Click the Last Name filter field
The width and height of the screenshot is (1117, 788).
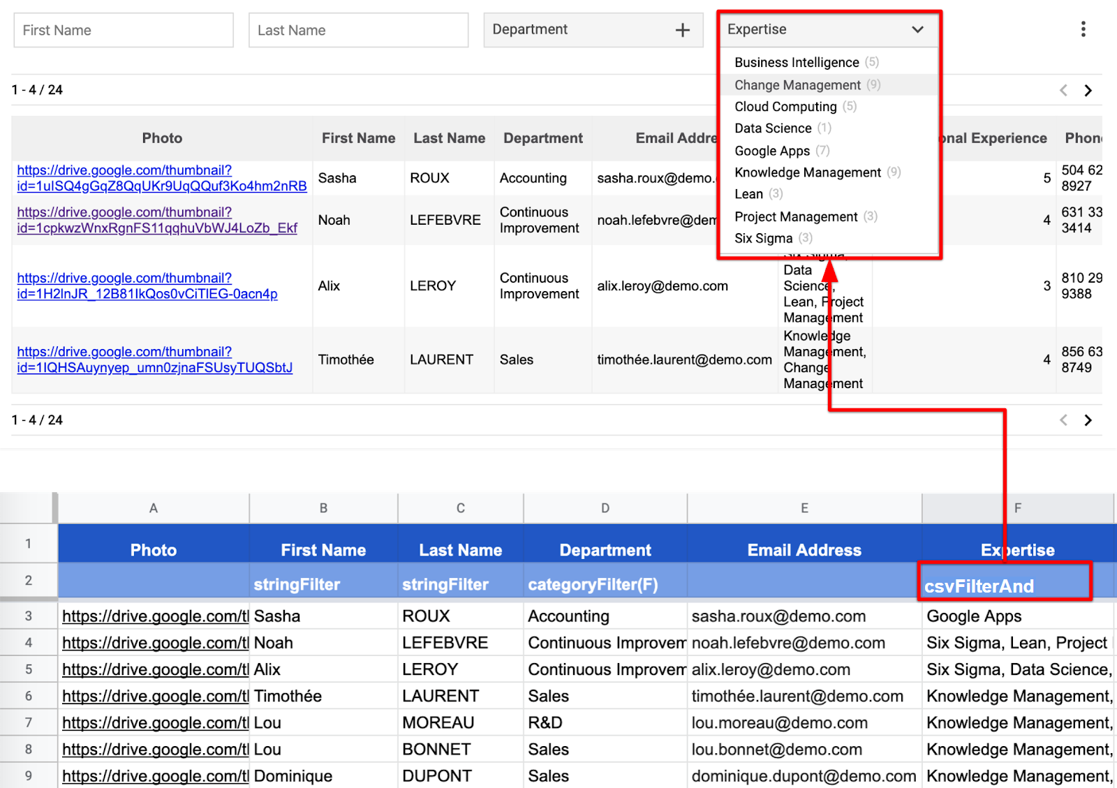pyautogui.click(x=358, y=30)
